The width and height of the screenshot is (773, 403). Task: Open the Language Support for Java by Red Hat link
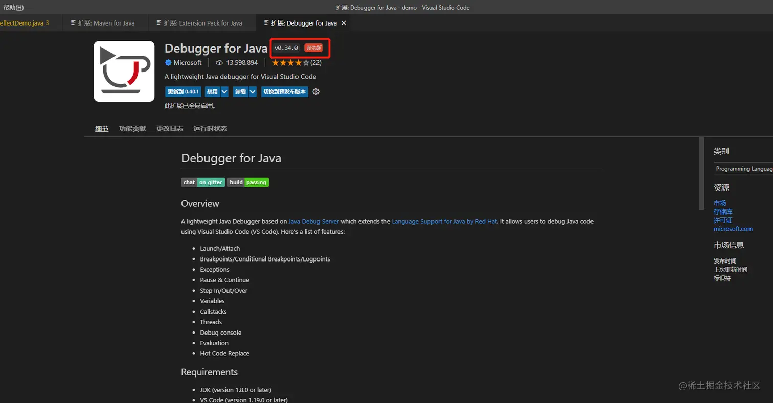pos(444,222)
